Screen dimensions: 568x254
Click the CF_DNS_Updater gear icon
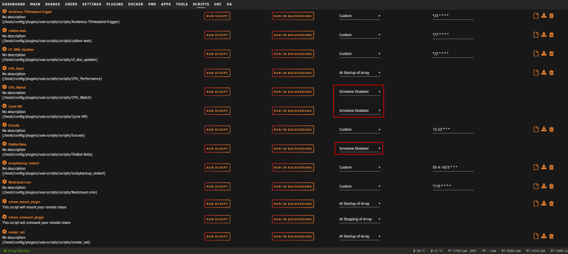tap(5, 49)
